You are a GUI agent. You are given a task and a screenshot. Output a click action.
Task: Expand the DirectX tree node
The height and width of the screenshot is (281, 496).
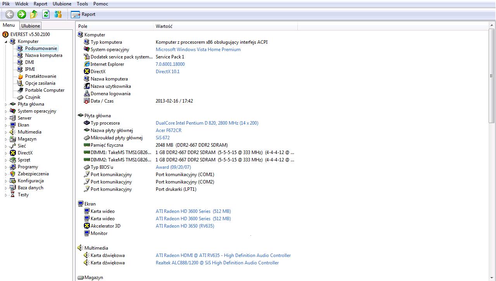tap(6, 153)
